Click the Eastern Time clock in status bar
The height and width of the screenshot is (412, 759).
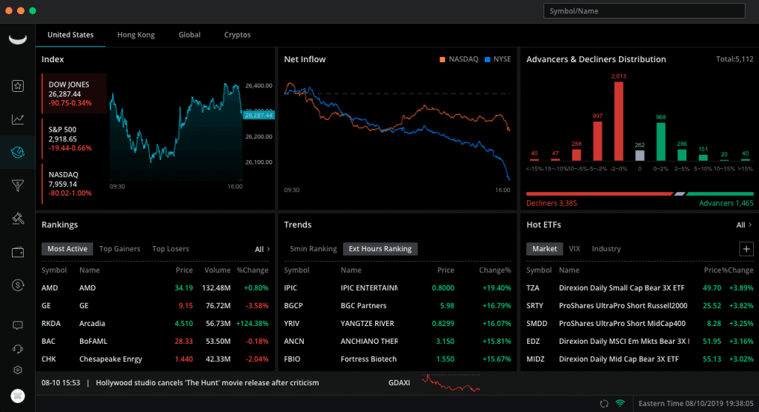pos(697,403)
